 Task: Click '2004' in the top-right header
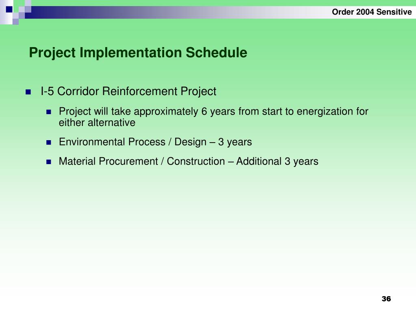point(365,12)
